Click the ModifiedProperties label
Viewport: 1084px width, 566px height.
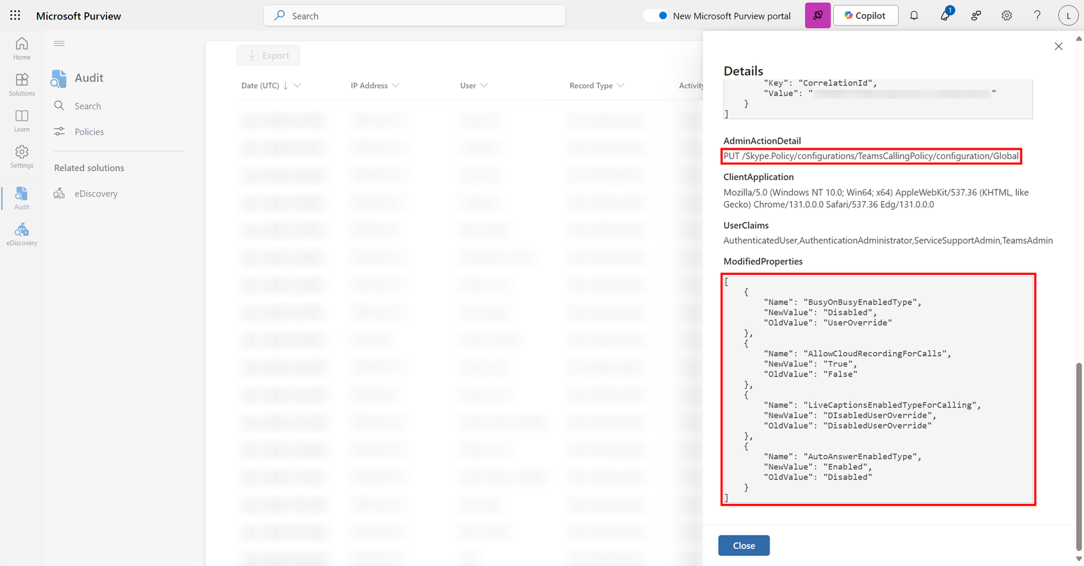[x=763, y=261]
